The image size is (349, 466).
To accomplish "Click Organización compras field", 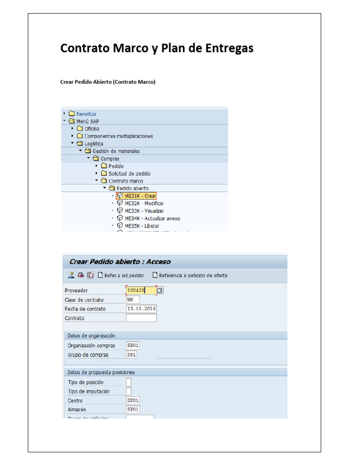I will pos(133,345).
